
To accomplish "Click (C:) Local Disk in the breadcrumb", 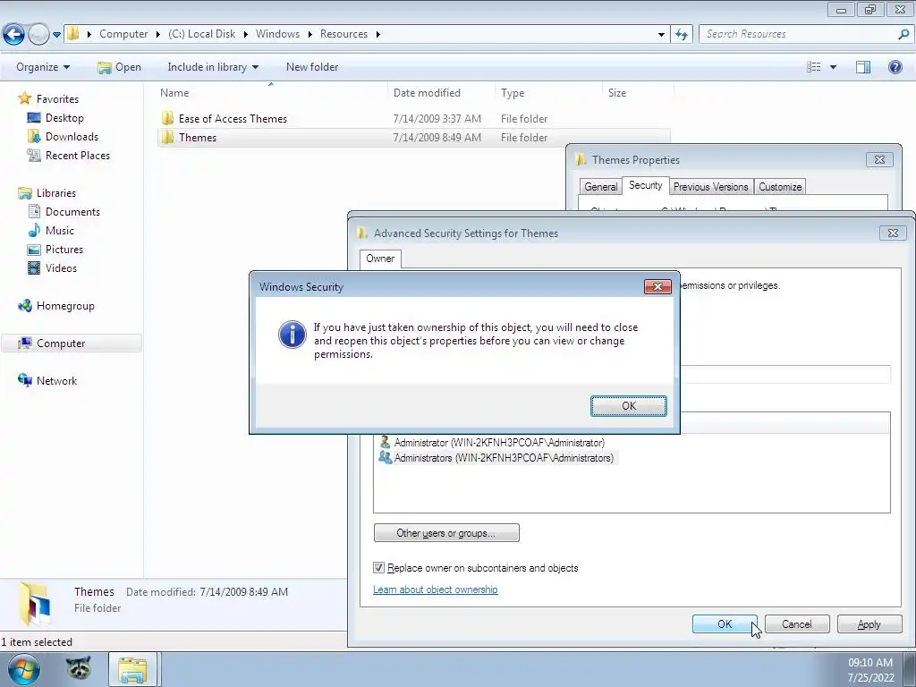I will 201,34.
